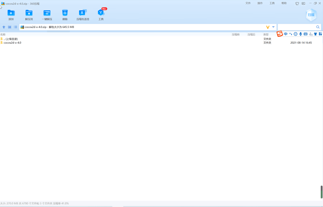Click the skin (shirt) icon in title bar
Screen dimensions: 323x207
pyautogui.click(x=297, y=3)
